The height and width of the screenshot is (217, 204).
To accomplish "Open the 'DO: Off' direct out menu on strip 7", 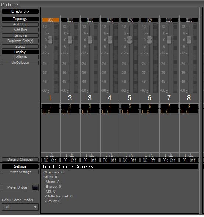I will [x=169, y=160].
